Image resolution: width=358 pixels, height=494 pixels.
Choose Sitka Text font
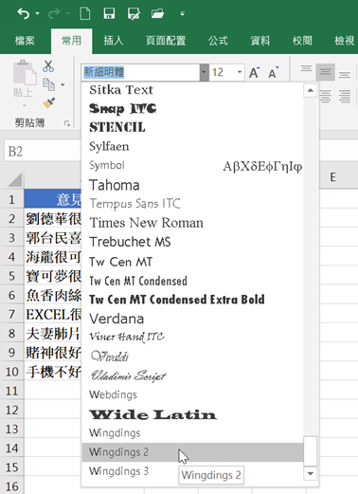pos(192,90)
